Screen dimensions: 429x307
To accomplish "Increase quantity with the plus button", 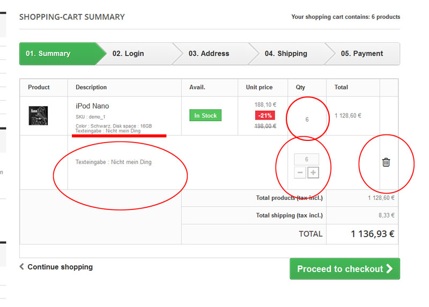I will tap(313, 173).
